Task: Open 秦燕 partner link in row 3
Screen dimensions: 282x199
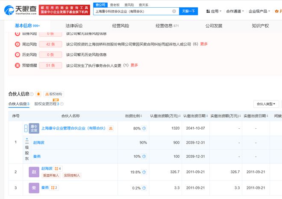Action: (45, 187)
